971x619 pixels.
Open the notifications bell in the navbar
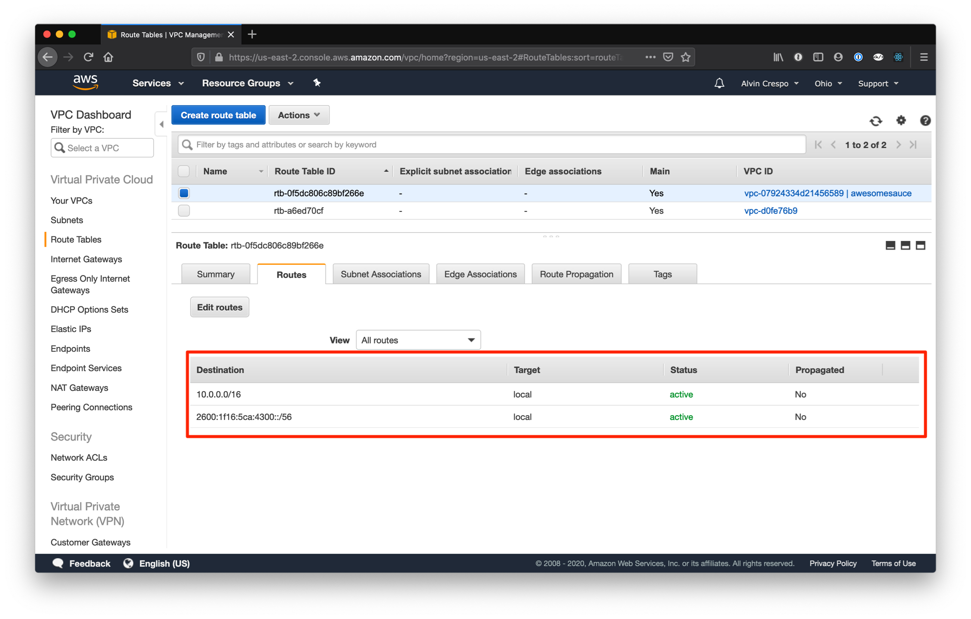pyautogui.click(x=720, y=83)
